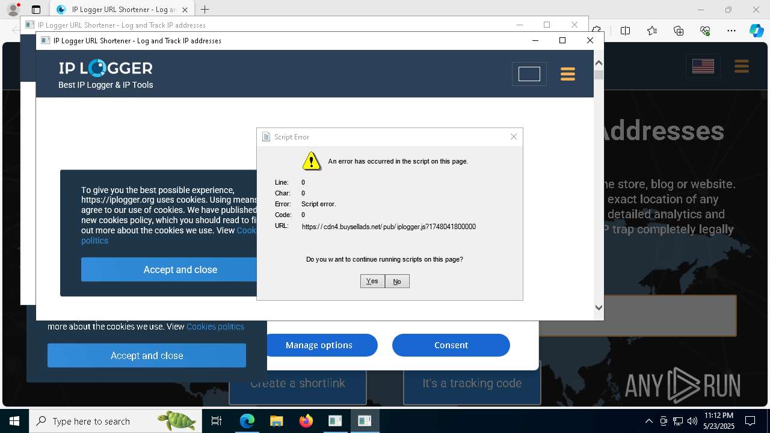This screenshot has height=433, width=770.
Task: Click script URL text in error dialog
Action: tap(389, 227)
